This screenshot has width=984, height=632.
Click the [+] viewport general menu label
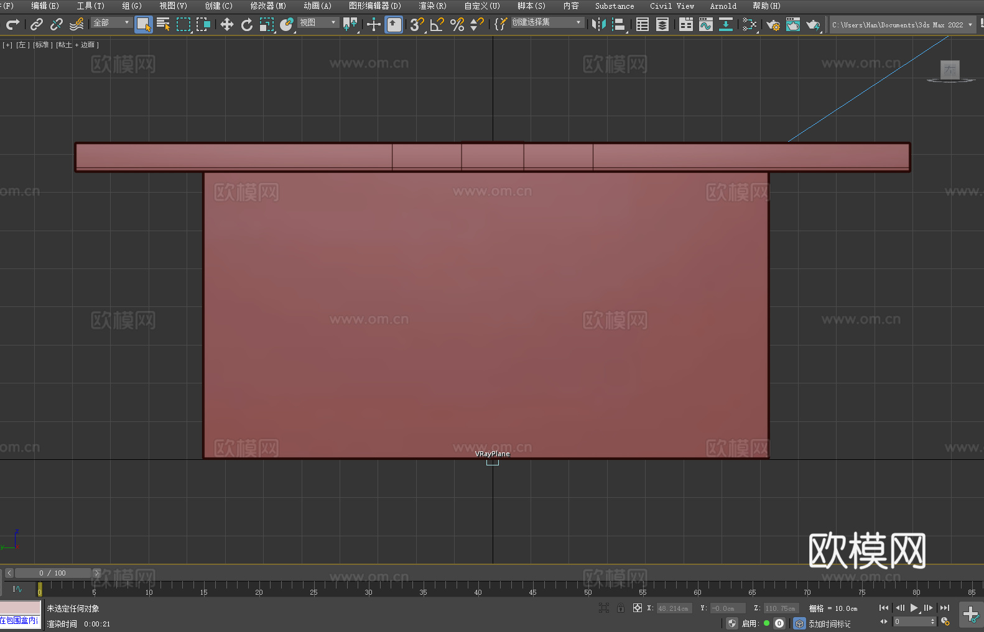tap(7, 45)
